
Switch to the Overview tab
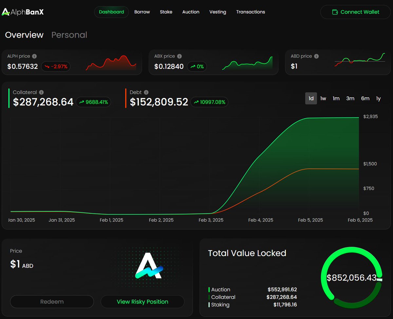point(24,35)
